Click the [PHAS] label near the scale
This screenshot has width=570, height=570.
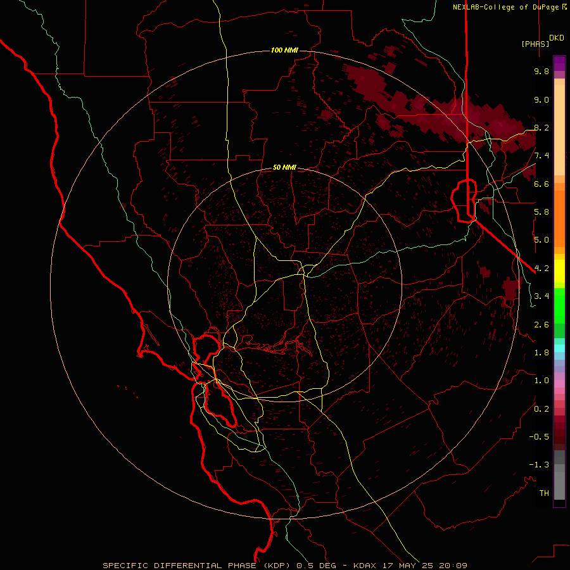click(535, 44)
